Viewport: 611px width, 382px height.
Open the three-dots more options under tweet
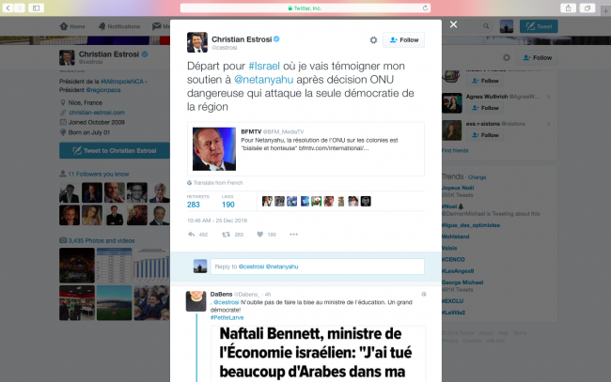pyautogui.click(x=294, y=235)
